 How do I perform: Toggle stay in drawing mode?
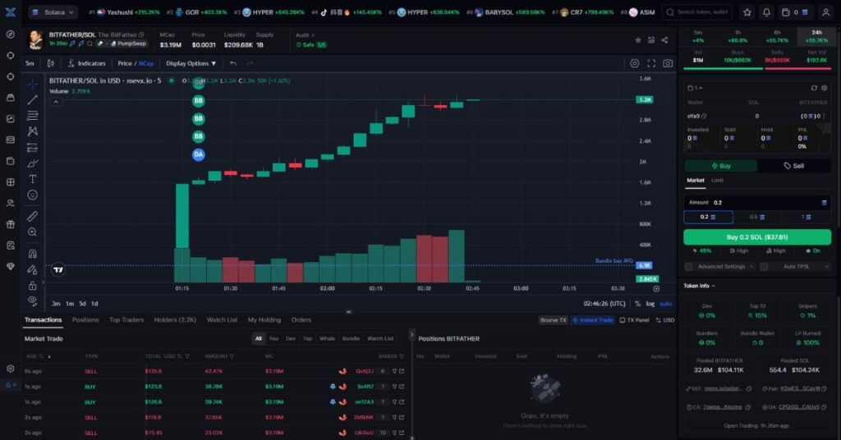pos(32,269)
